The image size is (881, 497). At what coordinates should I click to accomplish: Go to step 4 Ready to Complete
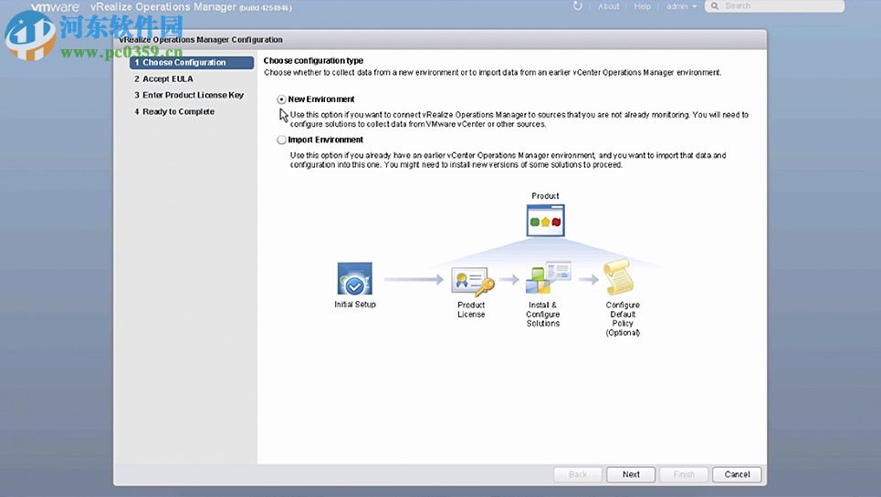tap(174, 111)
